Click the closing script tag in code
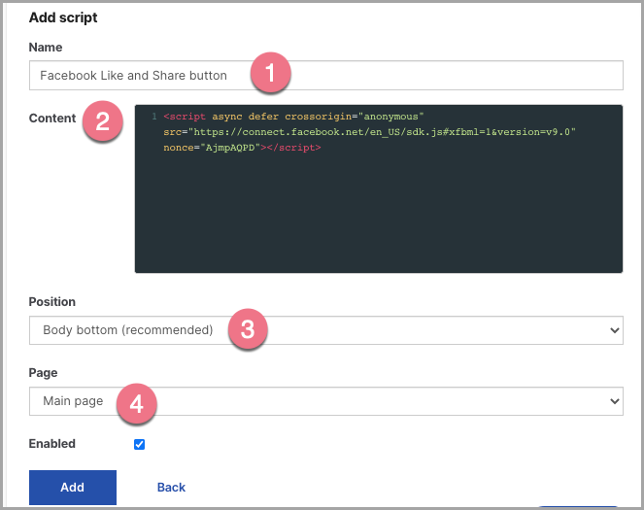 (293, 148)
